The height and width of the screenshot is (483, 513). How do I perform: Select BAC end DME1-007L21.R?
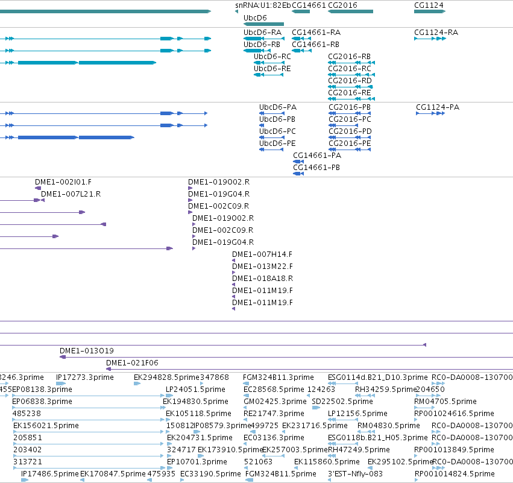pyautogui.click(x=71, y=194)
